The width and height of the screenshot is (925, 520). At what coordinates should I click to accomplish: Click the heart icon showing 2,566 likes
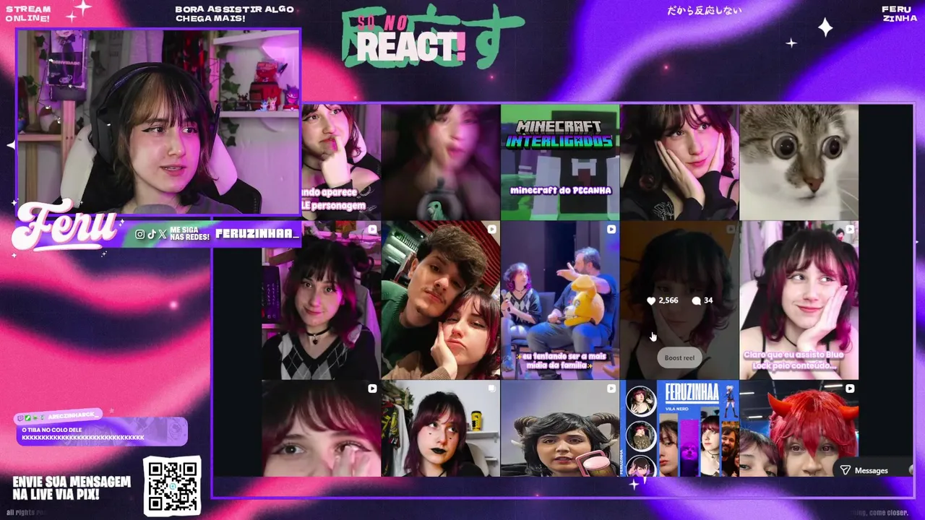651,300
